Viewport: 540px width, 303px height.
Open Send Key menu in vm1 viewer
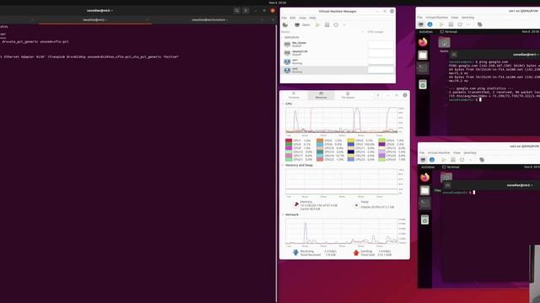[x=467, y=18]
